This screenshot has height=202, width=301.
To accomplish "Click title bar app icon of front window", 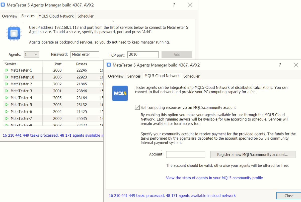I will (x=109, y=65).
